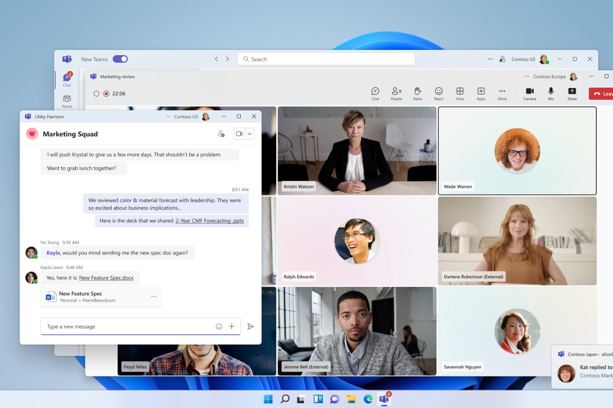Viewport: 613px width, 408px height.
Task: Click the add people icon in Marketing Squad chat
Action: (221, 134)
